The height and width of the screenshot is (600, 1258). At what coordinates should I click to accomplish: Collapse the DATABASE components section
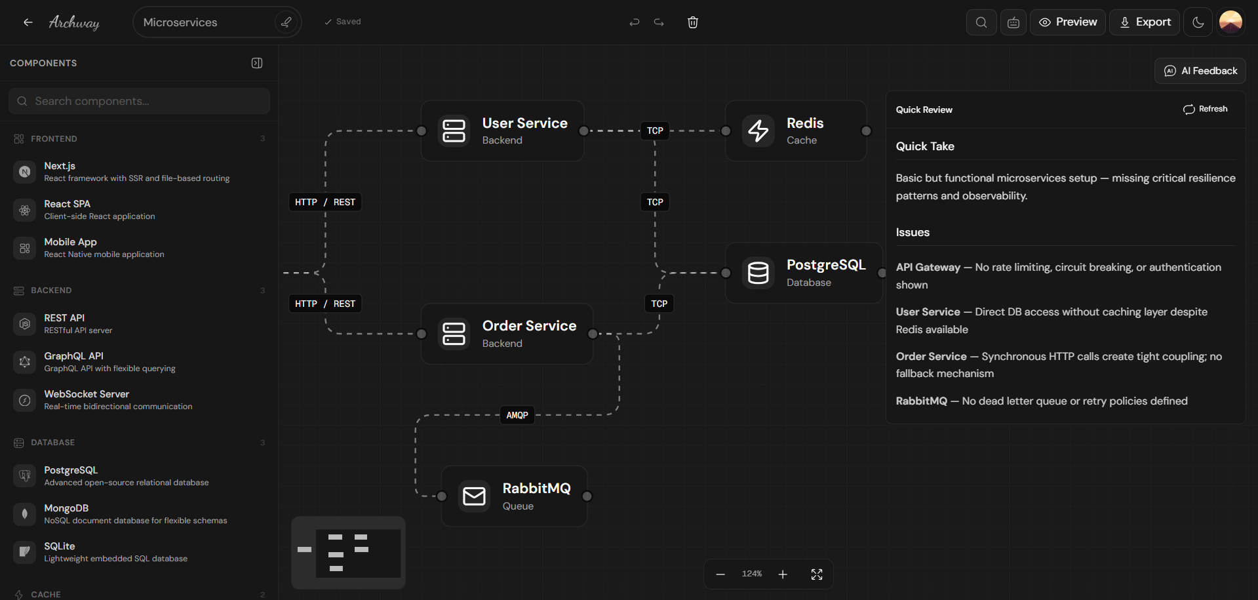tap(52, 443)
